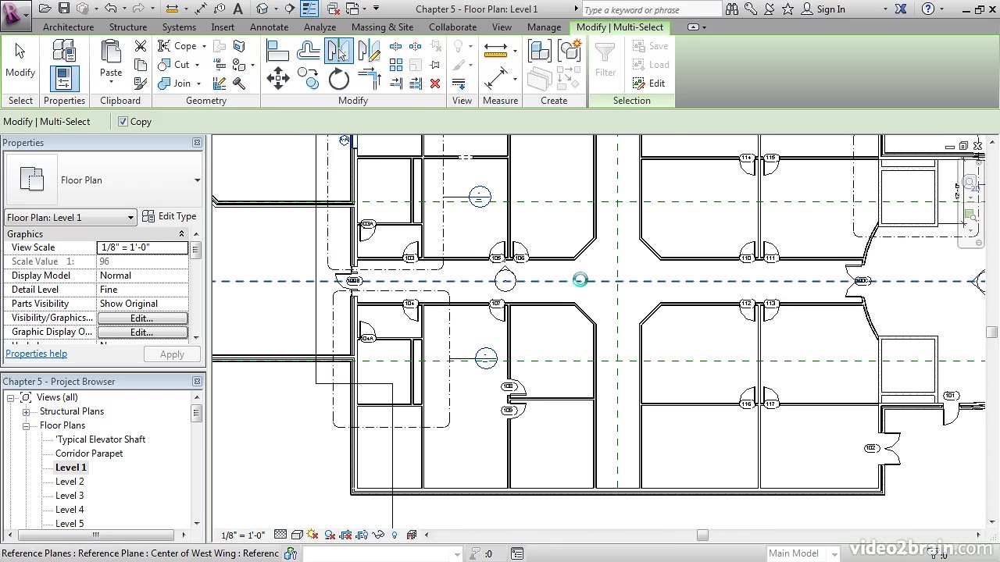Click the View Scale value field
Screen dimensions: 1000x562
[143, 247]
